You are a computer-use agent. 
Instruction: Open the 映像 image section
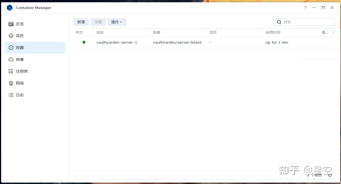click(19, 59)
